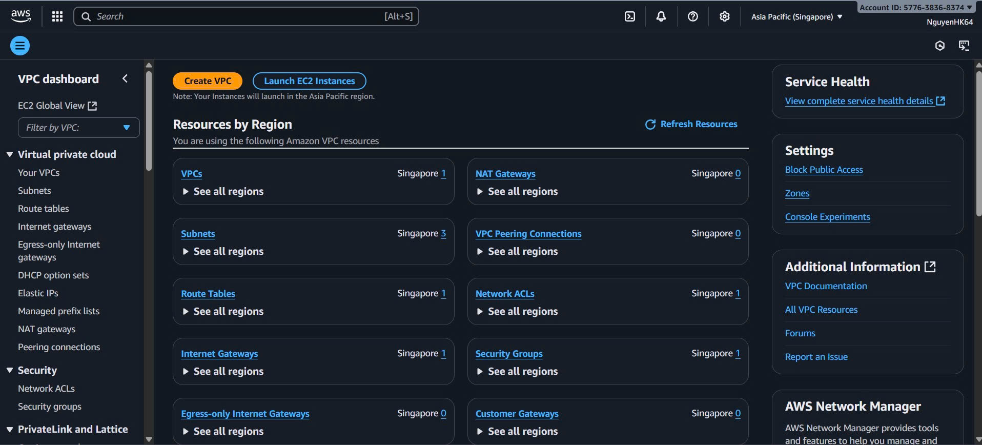The width and height of the screenshot is (982, 445).
Task: Focus the top Search input field
Action: pyautogui.click(x=247, y=16)
